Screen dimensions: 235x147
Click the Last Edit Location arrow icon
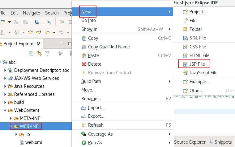click(x=31, y=32)
